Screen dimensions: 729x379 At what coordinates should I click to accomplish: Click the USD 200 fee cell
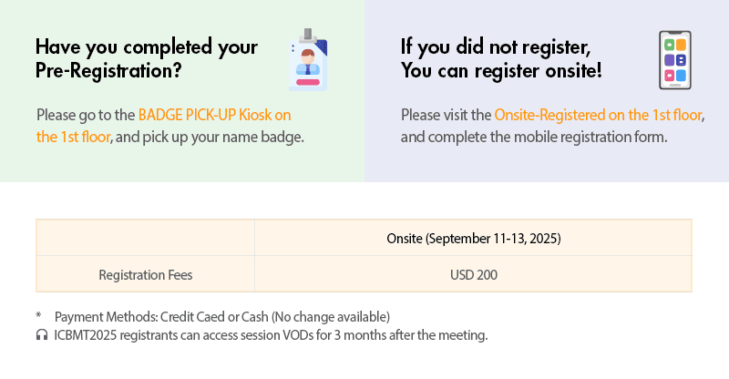pos(472,274)
